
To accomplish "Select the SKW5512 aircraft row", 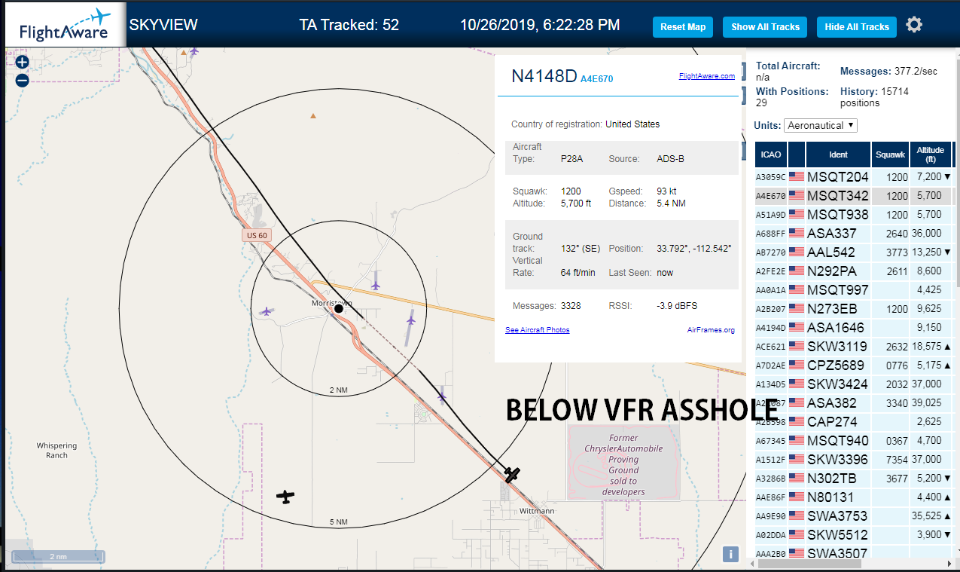I will [x=854, y=534].
